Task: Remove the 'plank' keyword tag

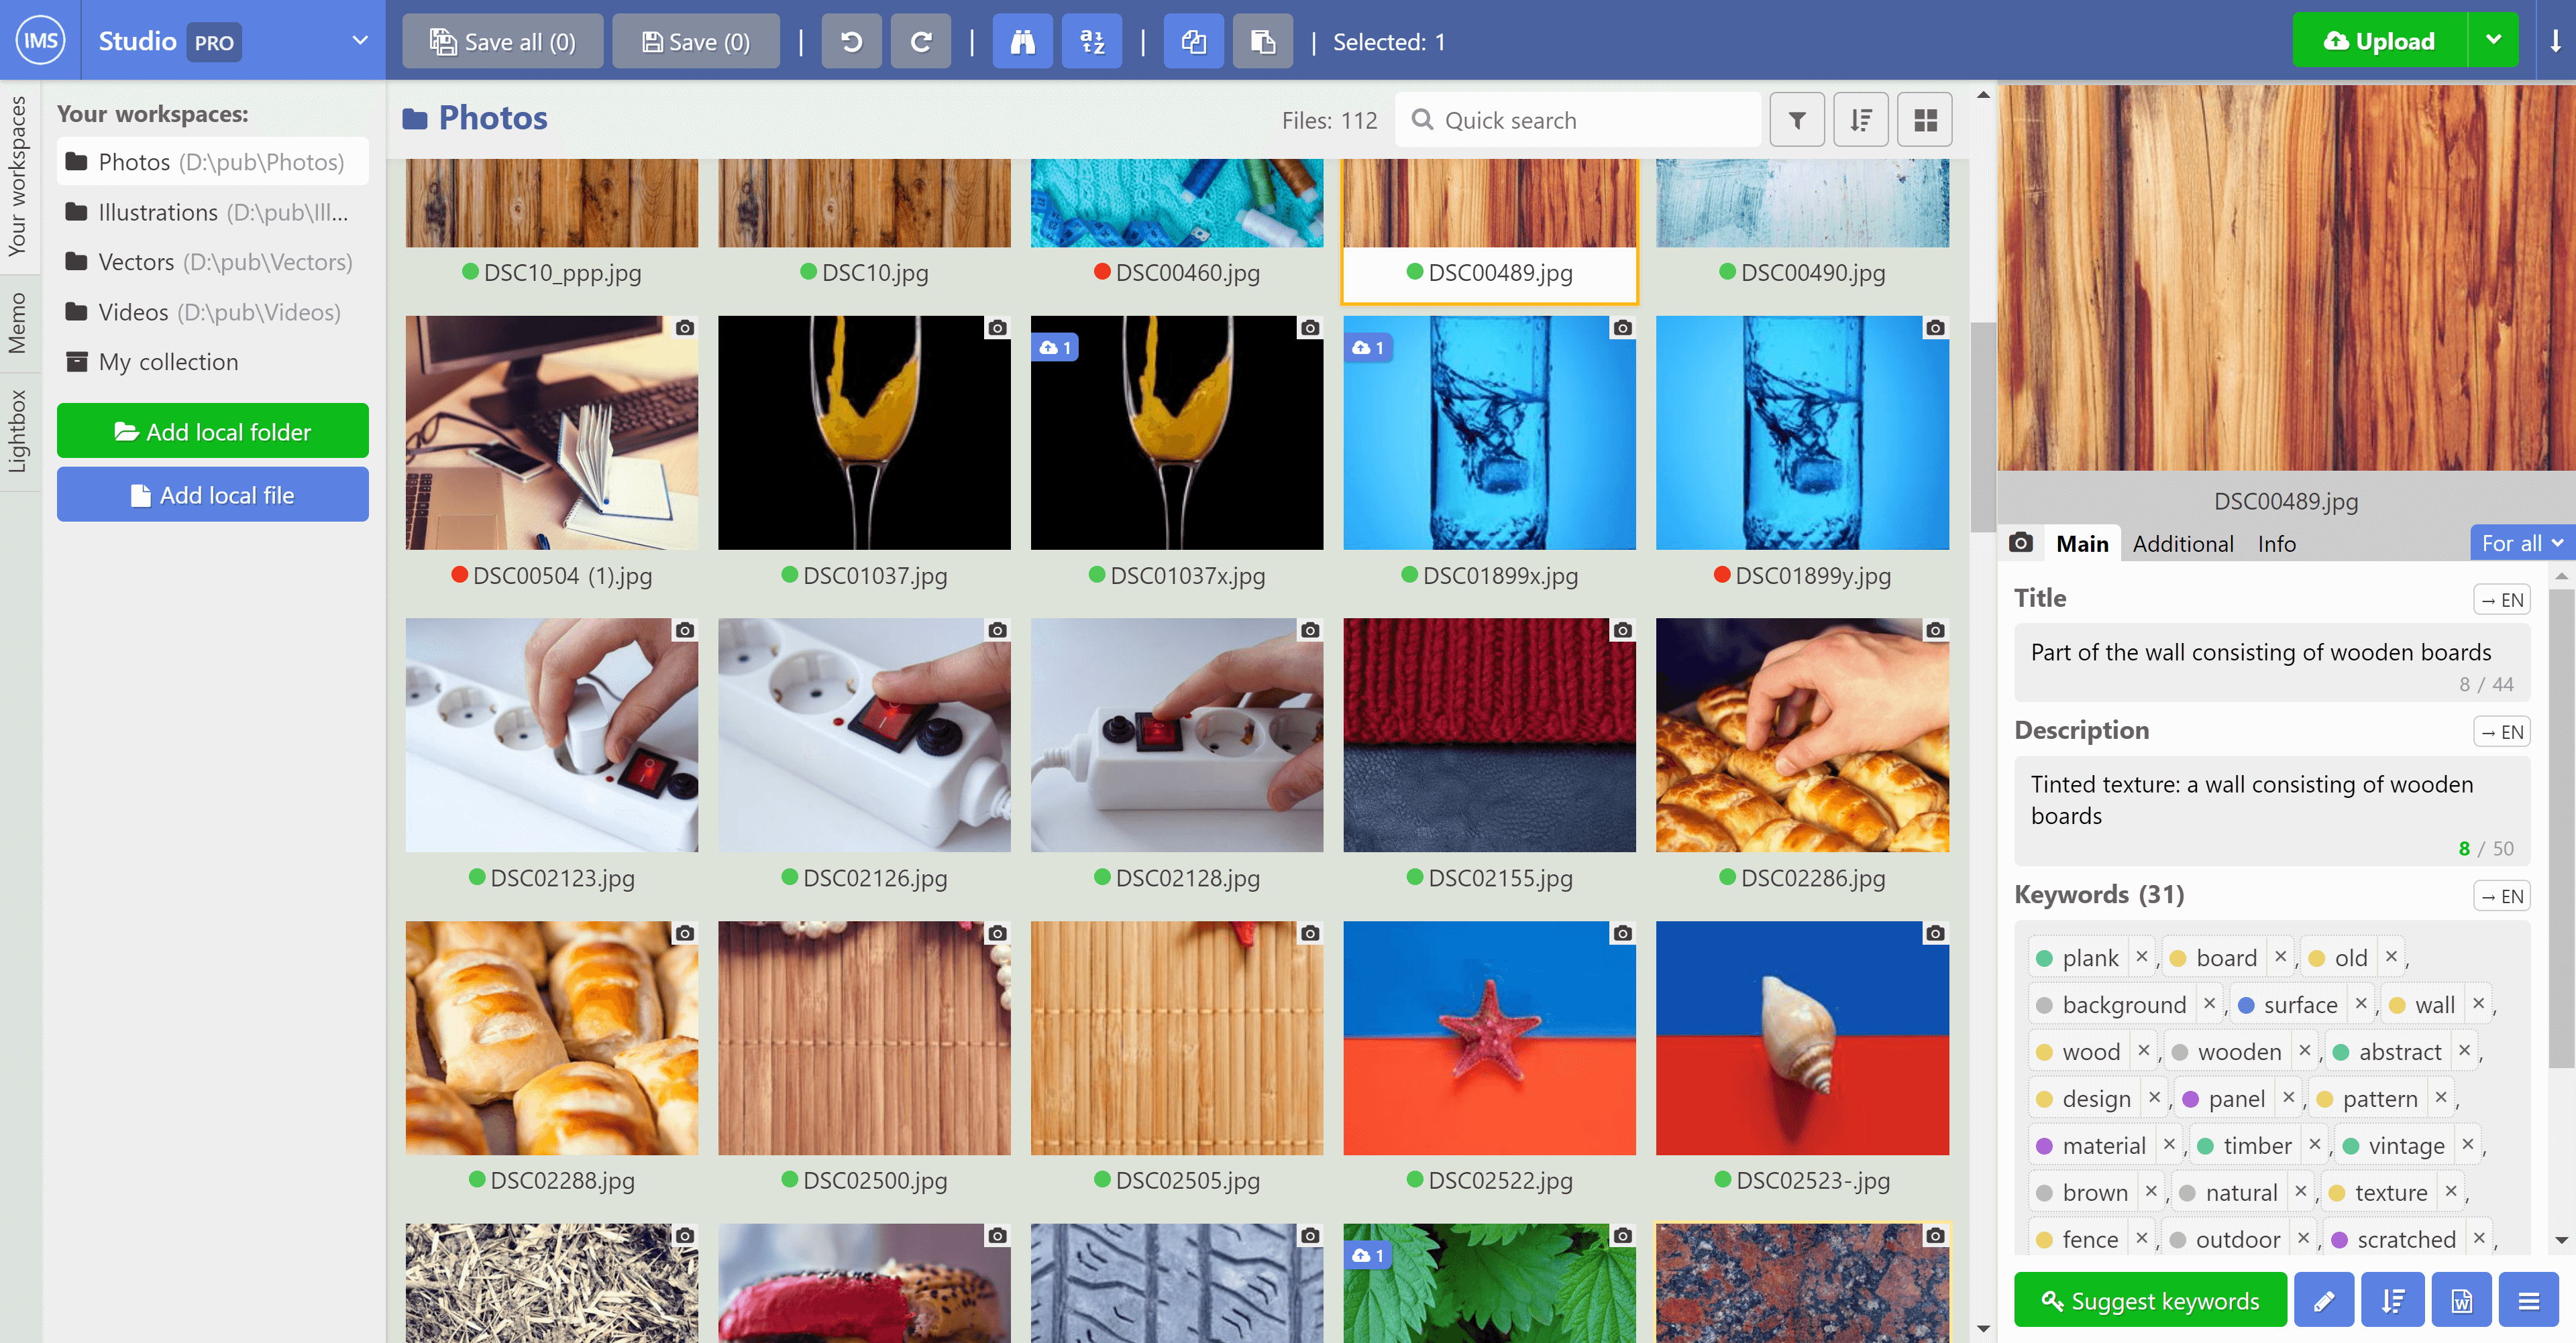Action: [x=2142, y=956]
